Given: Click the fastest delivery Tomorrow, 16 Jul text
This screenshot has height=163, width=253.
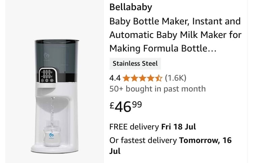Looking at the screenshot, I should click(x=171, y=145).
